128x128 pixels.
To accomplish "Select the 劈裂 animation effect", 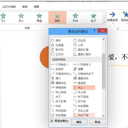I will pos(39,17).
